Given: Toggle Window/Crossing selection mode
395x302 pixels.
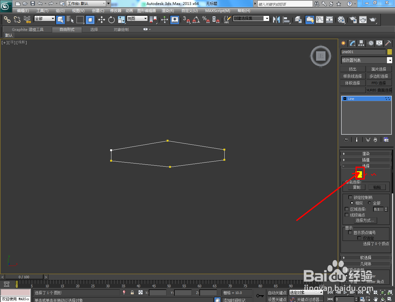Looking at the screenshot, I should 90,20.
